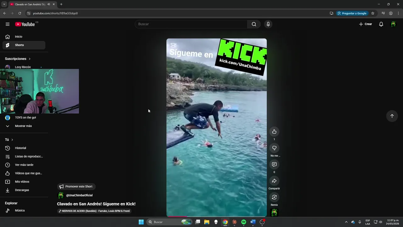Open Mis videos
The image size is (403, 227).
24,182
